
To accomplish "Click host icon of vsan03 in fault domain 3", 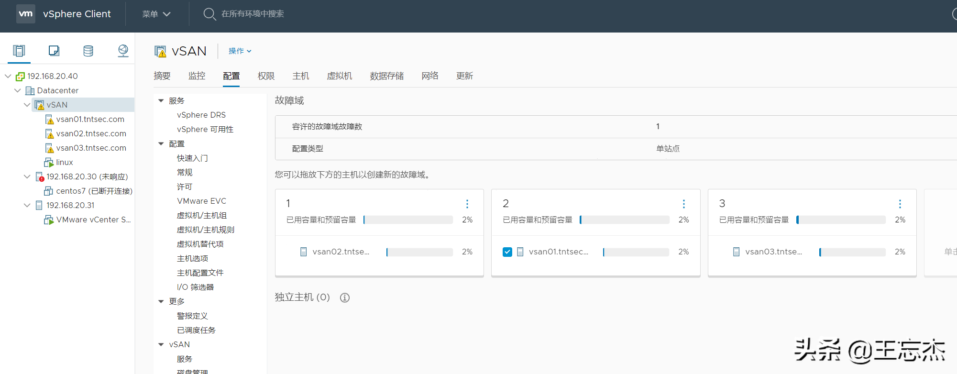I will point(736,252).
